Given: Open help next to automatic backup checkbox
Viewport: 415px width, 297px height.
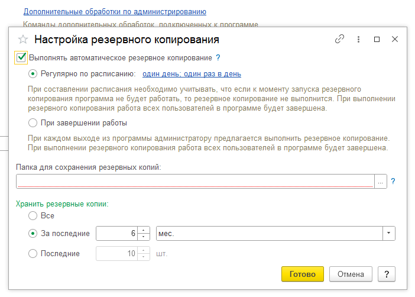Looking at the screenshot, I should [x=218, y=57].
